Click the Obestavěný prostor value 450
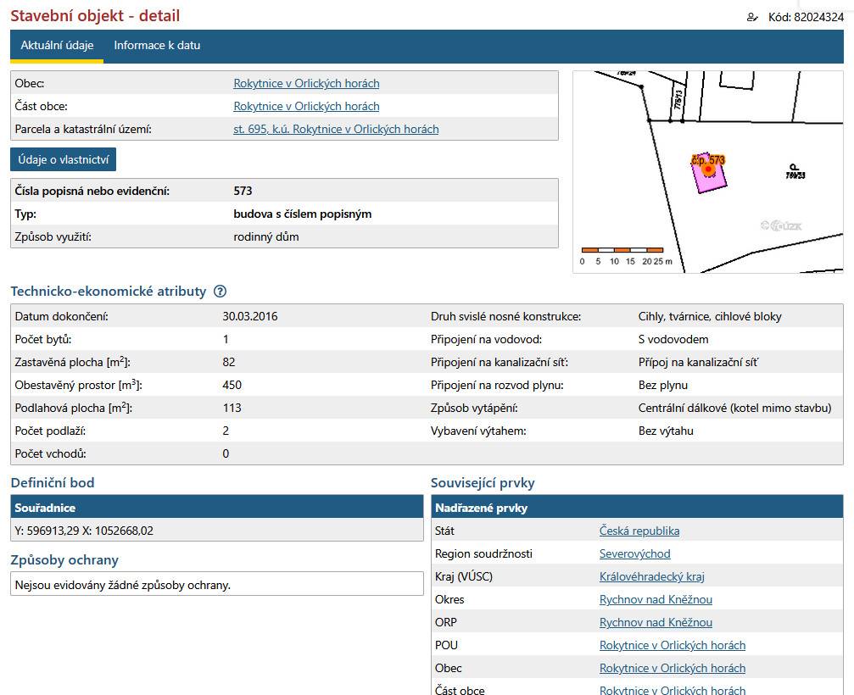 coord(232,385)
